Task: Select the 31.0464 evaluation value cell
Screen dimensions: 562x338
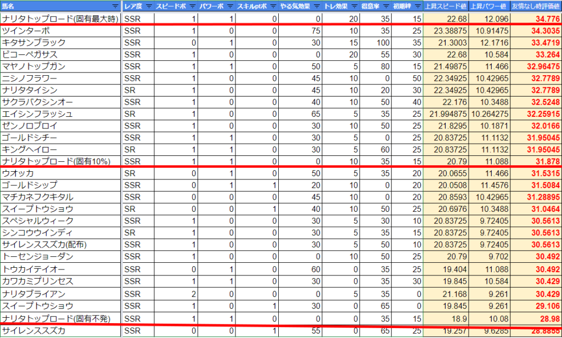Action: (x=536, y=209)
